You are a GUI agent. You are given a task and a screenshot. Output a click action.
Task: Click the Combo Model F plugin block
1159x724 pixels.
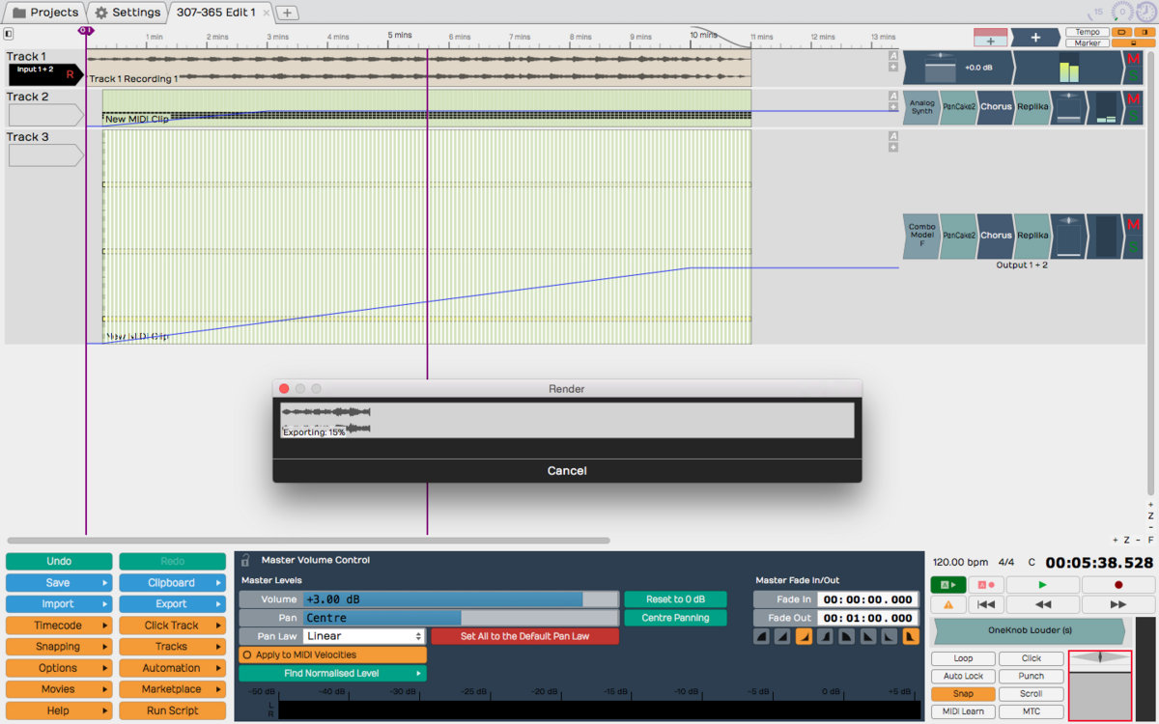(x=921, y=236)
